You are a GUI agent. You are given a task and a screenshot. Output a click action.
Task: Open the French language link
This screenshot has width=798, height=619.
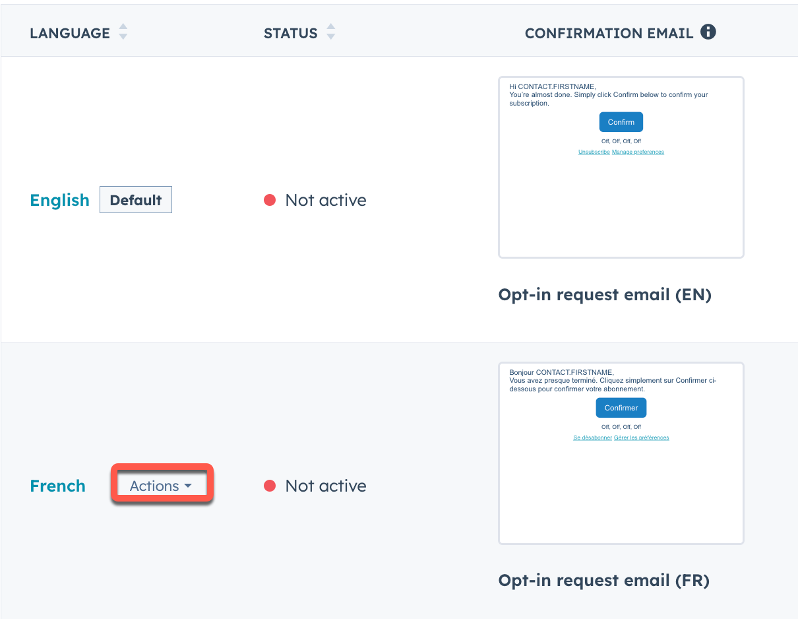[58, 486]
